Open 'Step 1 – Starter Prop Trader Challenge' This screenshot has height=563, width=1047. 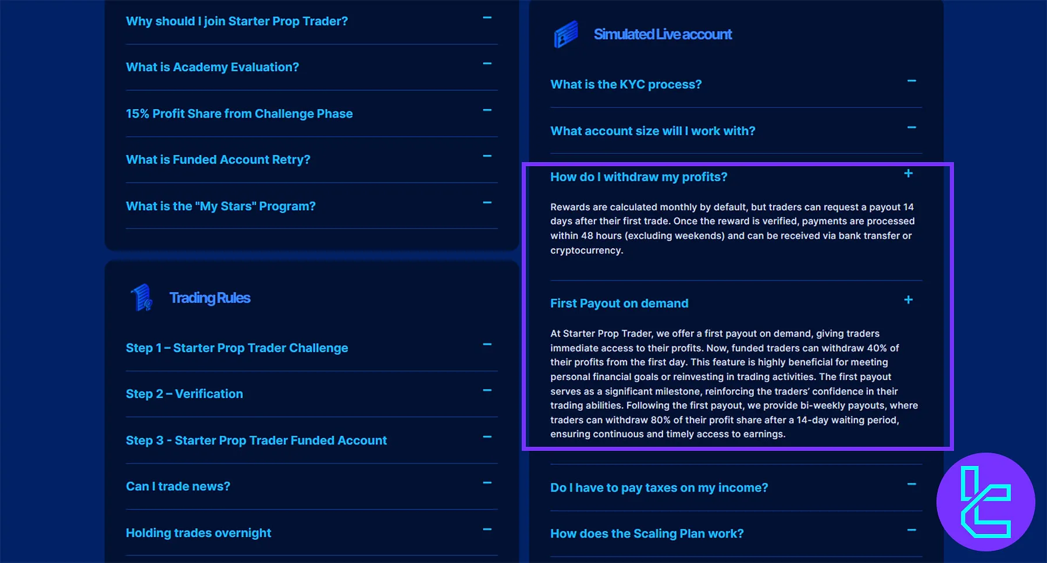237,348
